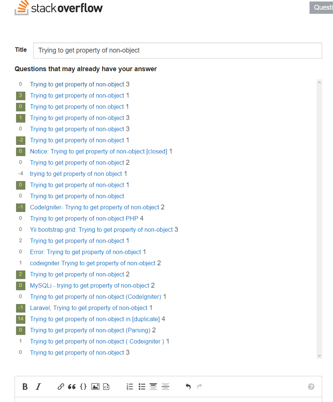Open the editor help question mark icon
The height and width of the screenshot is (402, 333).
[311, 387]
